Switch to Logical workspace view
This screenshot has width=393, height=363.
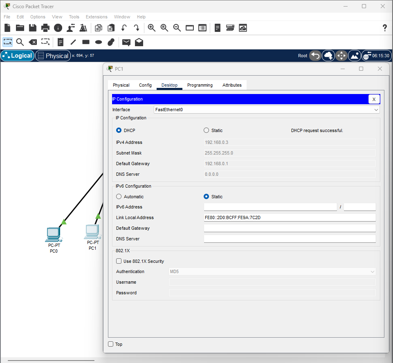(x=18, y=56)
